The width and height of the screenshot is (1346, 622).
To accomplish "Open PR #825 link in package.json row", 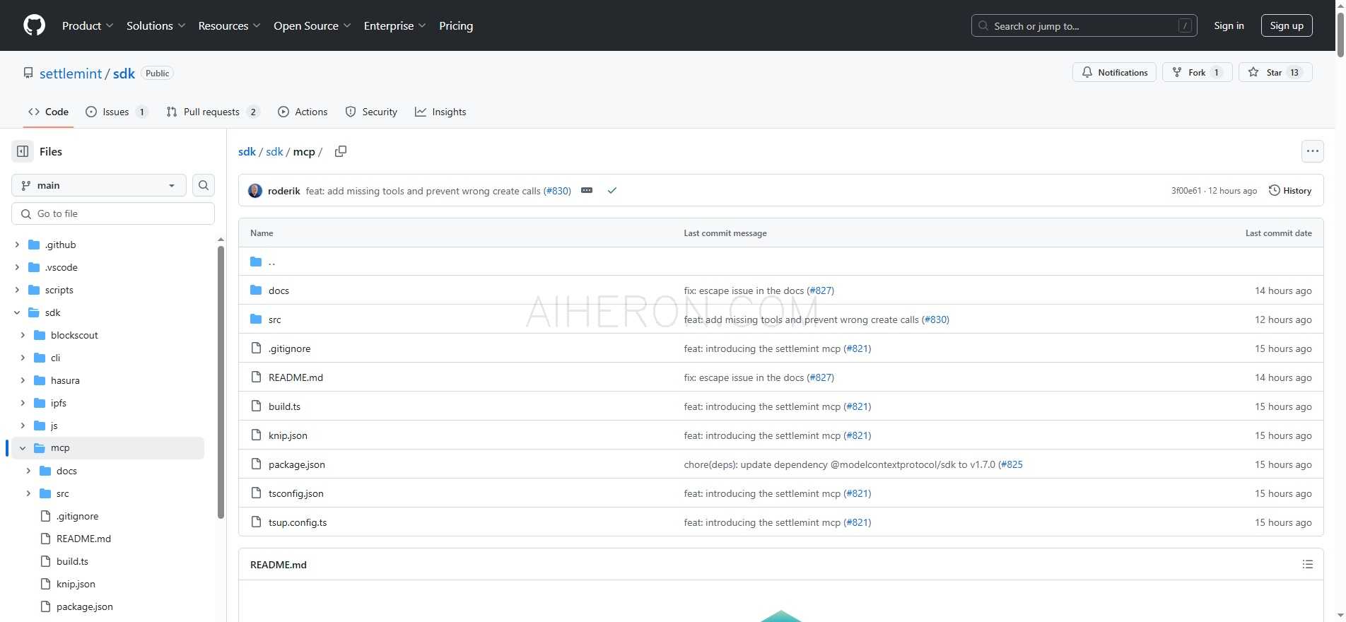I will click(1011, 464).
